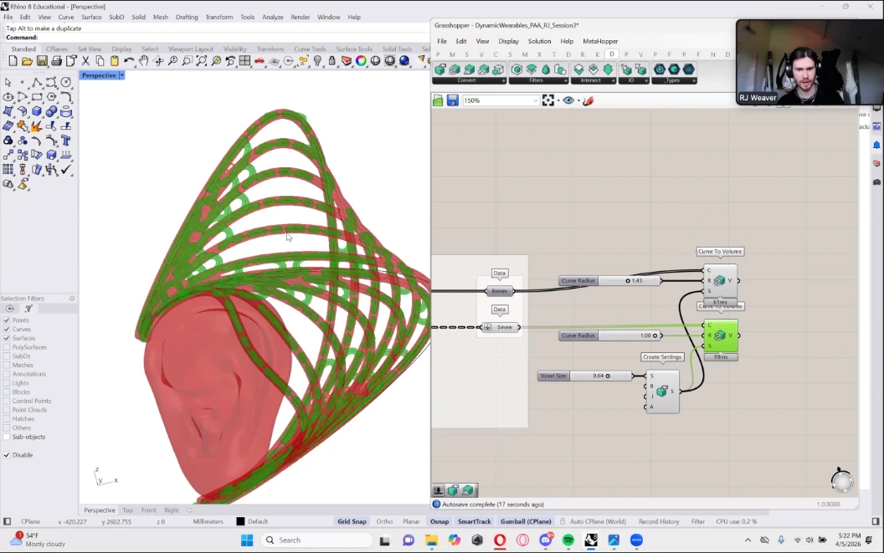Select the Pan hand tool

point(144,61)
